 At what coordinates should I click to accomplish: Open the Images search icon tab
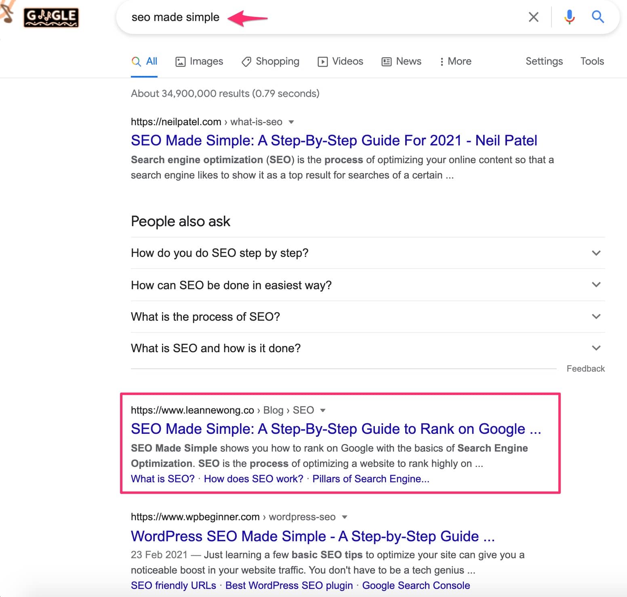(181, 61)
